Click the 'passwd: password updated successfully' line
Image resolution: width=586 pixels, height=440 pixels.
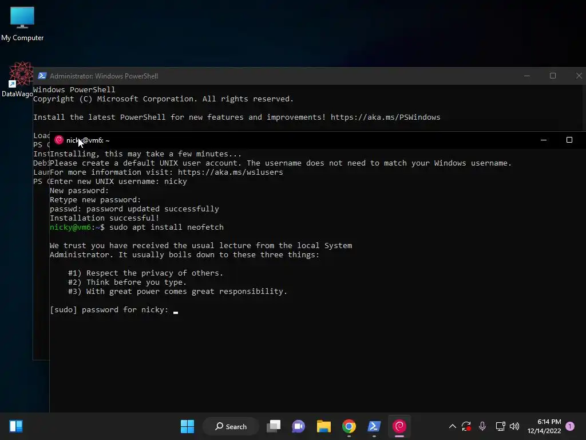point(134,209)
